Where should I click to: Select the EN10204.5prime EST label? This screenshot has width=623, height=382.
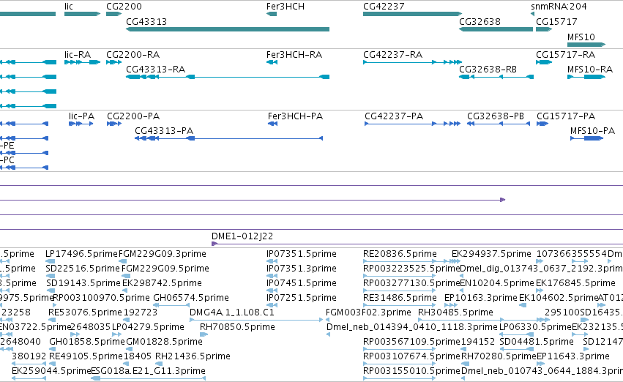point(497,283)
